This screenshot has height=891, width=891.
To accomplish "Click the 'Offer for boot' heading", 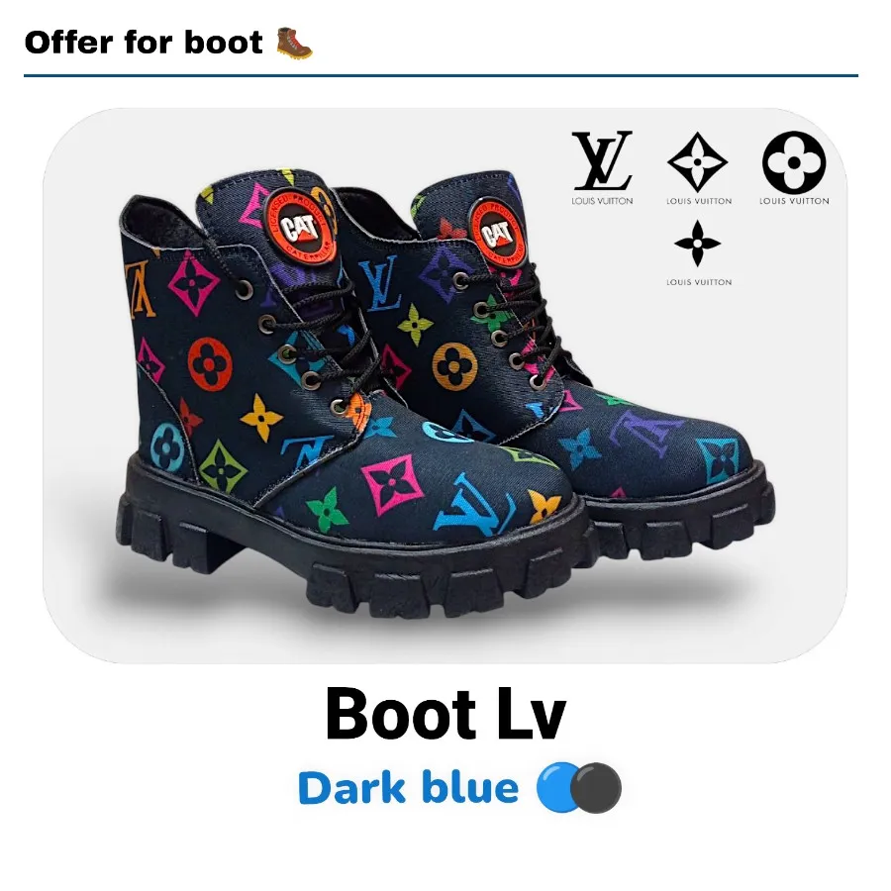I will (x=144, y=43).
